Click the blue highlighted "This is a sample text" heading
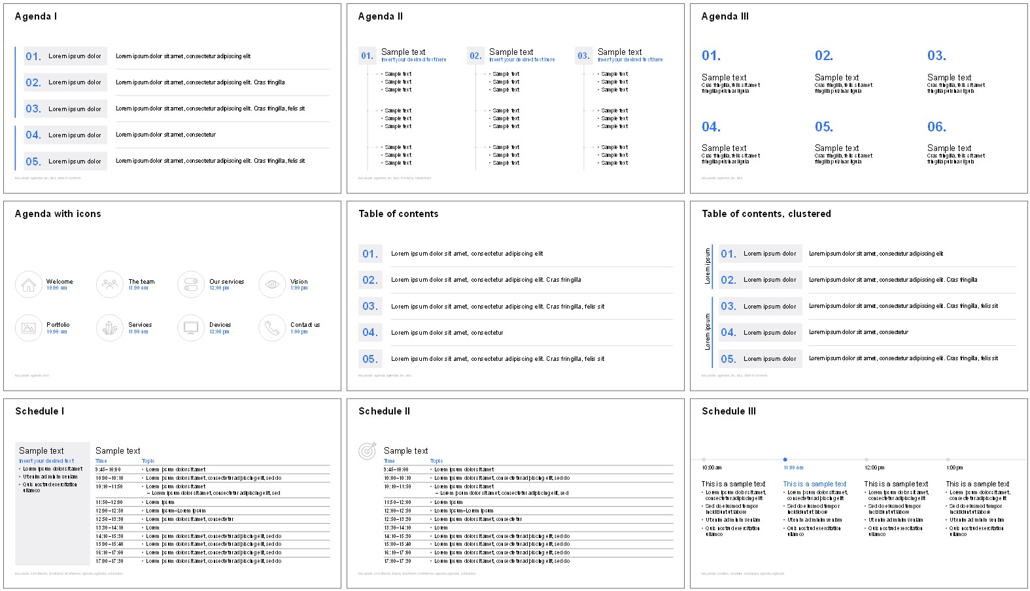 tap(815, 484)
